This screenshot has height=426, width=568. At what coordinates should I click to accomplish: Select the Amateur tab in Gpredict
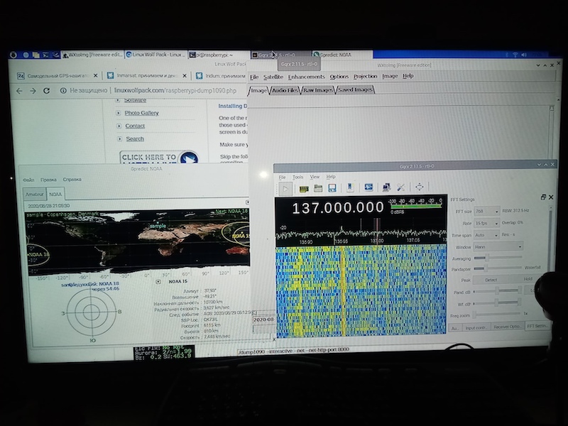(x=35, y=193)
